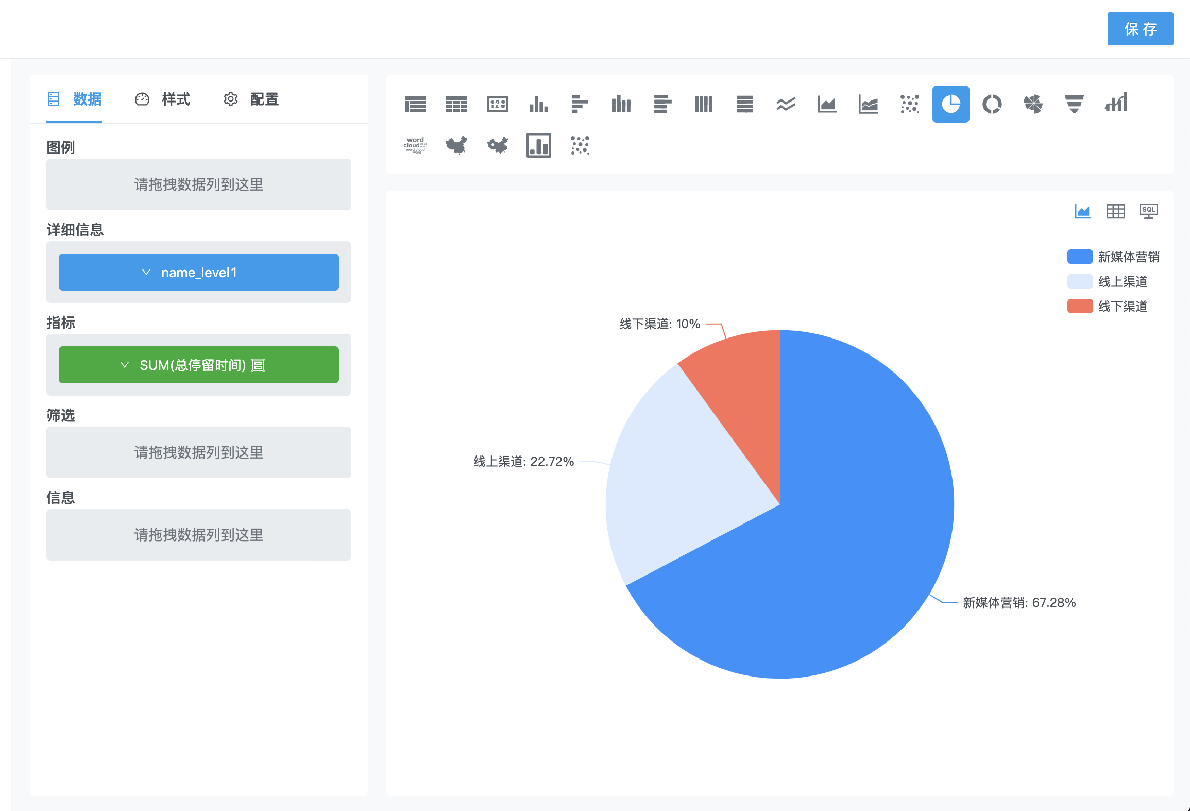This screenshot has width=1190, height=811.
Task: Select the list table chart type
Action: tap(415, 104)
